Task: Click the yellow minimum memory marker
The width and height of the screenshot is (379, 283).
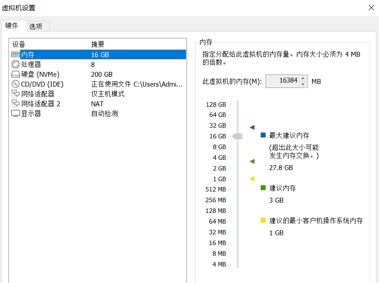Action: coord(252,179)
